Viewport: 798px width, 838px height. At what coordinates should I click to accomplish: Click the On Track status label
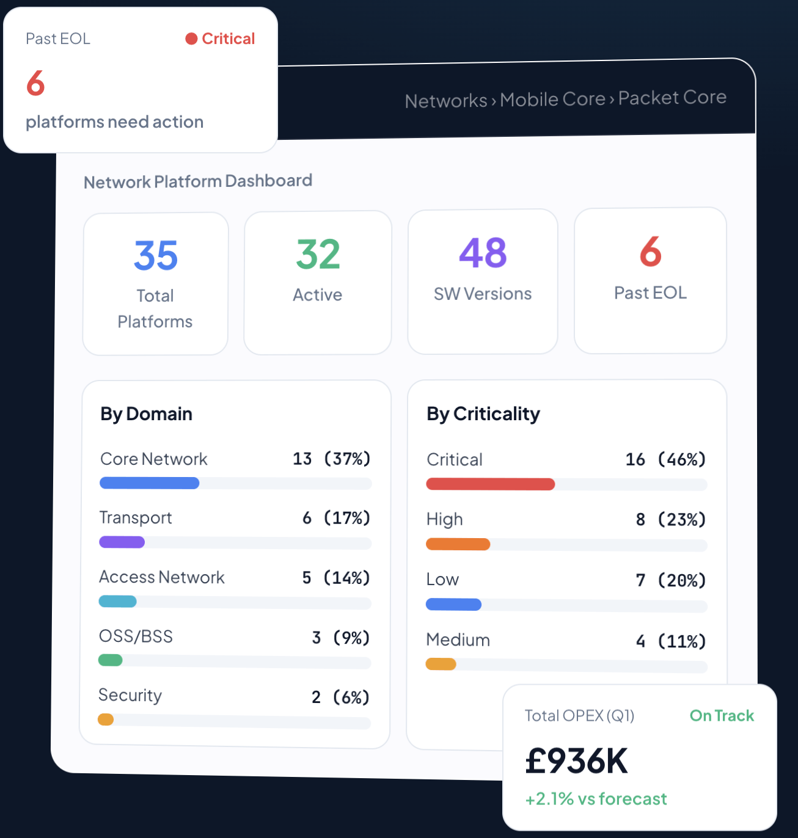click(722, 716)
